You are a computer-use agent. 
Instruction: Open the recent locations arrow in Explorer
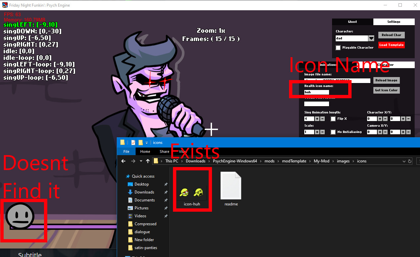(x=141, y=161)
